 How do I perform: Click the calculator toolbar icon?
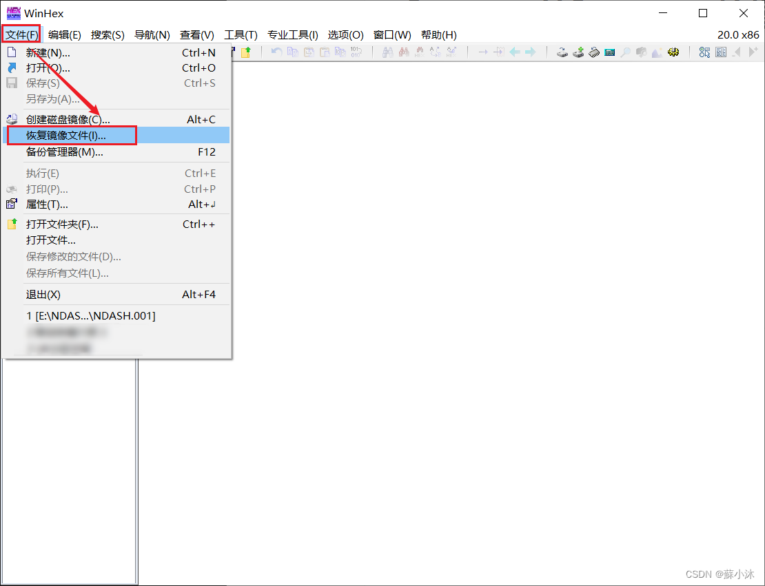609,52
